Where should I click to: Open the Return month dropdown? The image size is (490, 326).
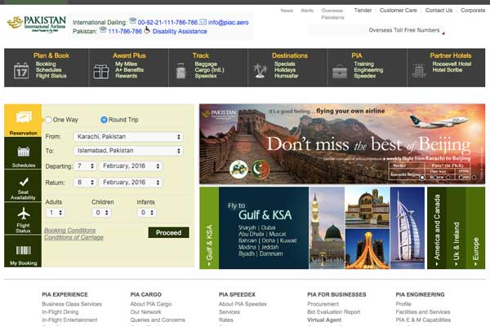[x=131, y=183]
